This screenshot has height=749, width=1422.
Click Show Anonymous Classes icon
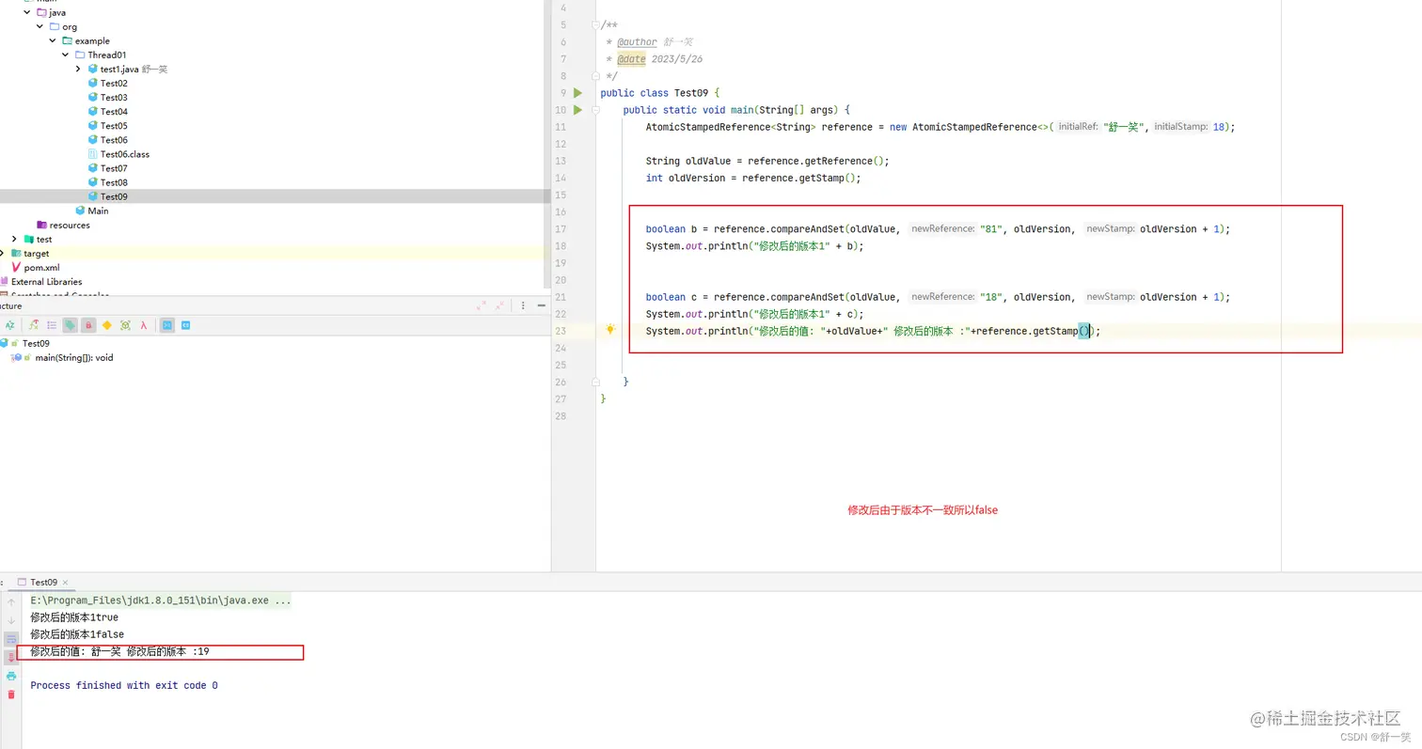click(125, 325)
